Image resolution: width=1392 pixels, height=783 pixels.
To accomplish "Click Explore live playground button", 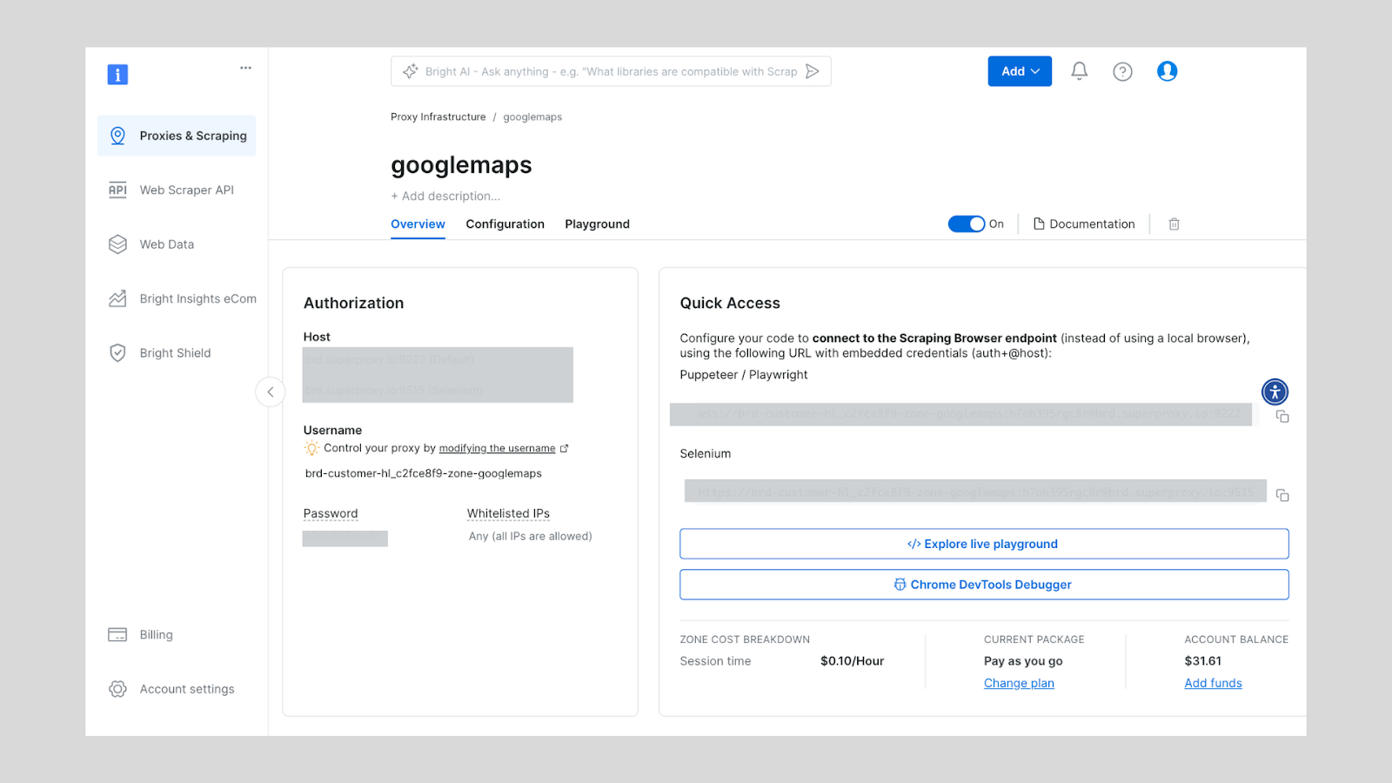I will coord(983,544).
